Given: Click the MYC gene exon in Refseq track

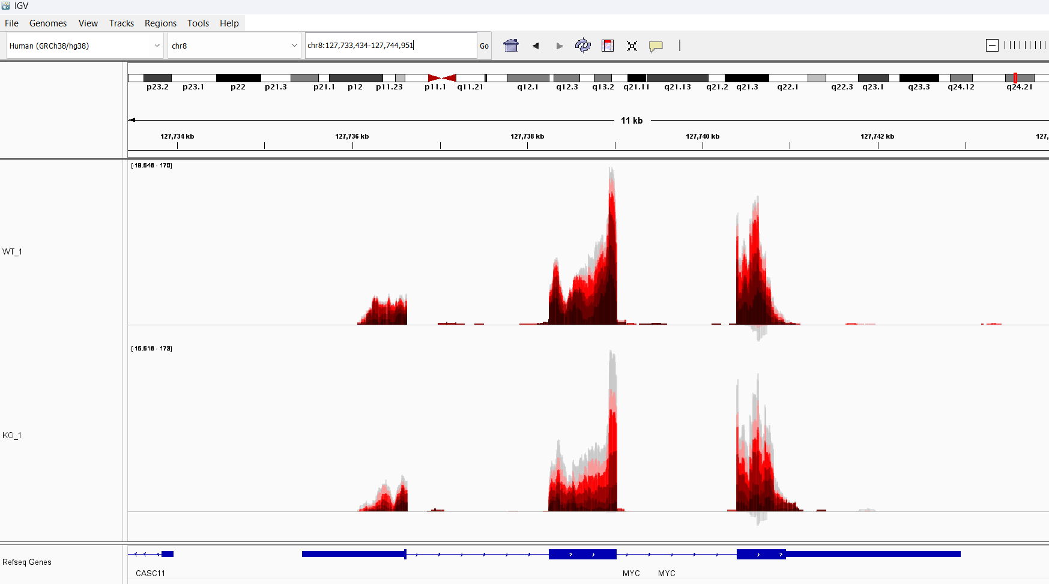Looking at the screenshot, I should coord(582,554).
